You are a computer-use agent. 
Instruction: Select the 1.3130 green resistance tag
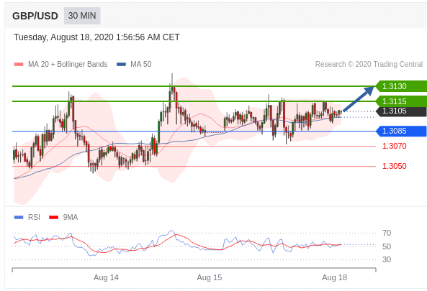[x=401, y=86]
